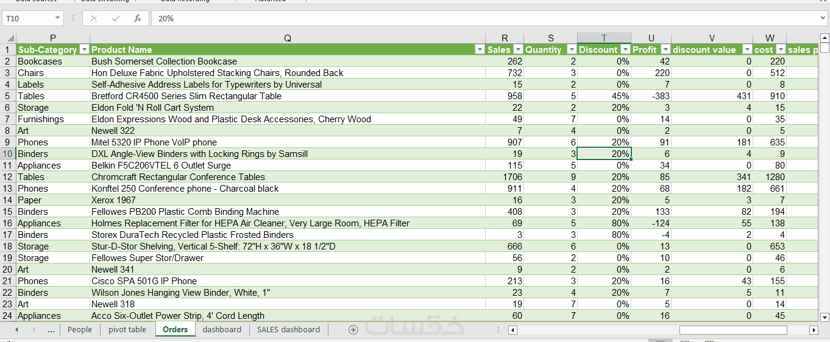Open the cost column filter dropdown
Image resolution: width=830 pixels, height=342 pixels.
click(x=781, y=50)
